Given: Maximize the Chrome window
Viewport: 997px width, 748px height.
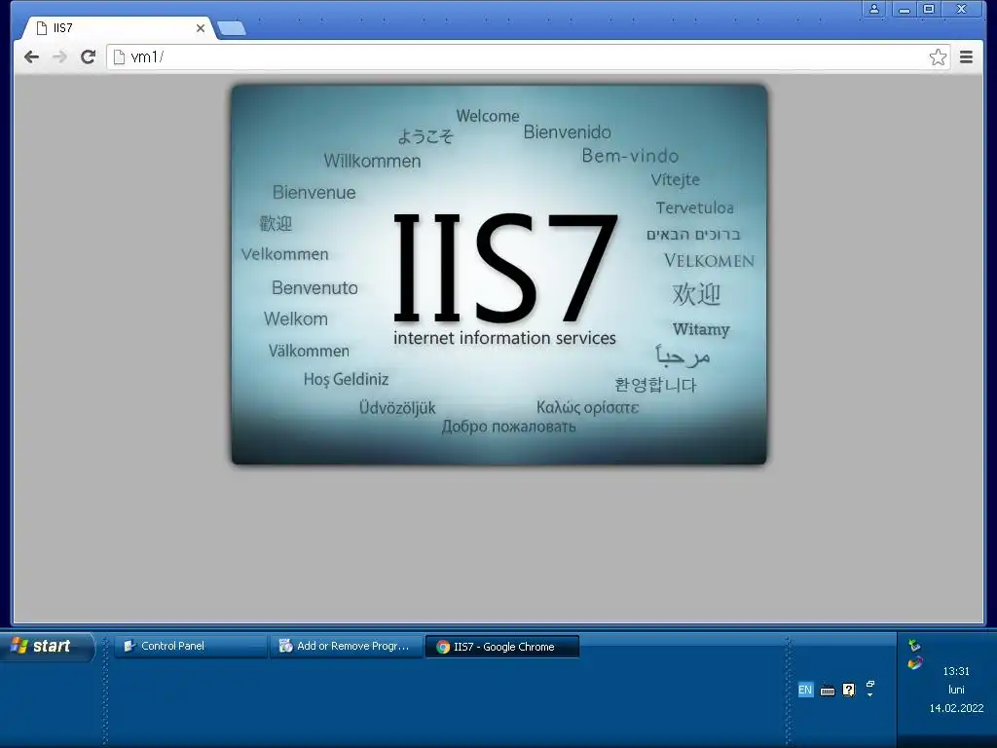Looking at the screenshot, I should click(x=928, y=9).
